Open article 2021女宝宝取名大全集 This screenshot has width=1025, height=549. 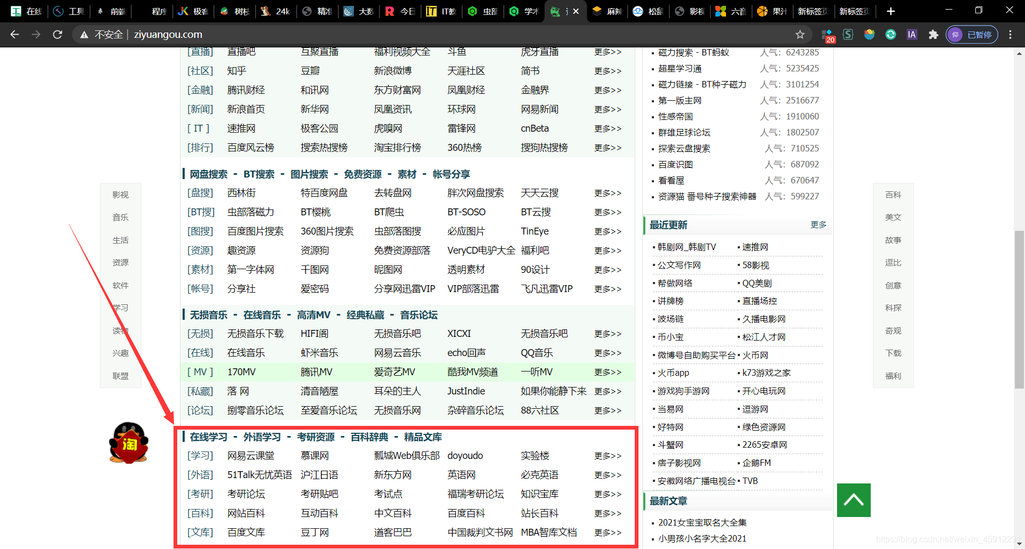point(703,523)
